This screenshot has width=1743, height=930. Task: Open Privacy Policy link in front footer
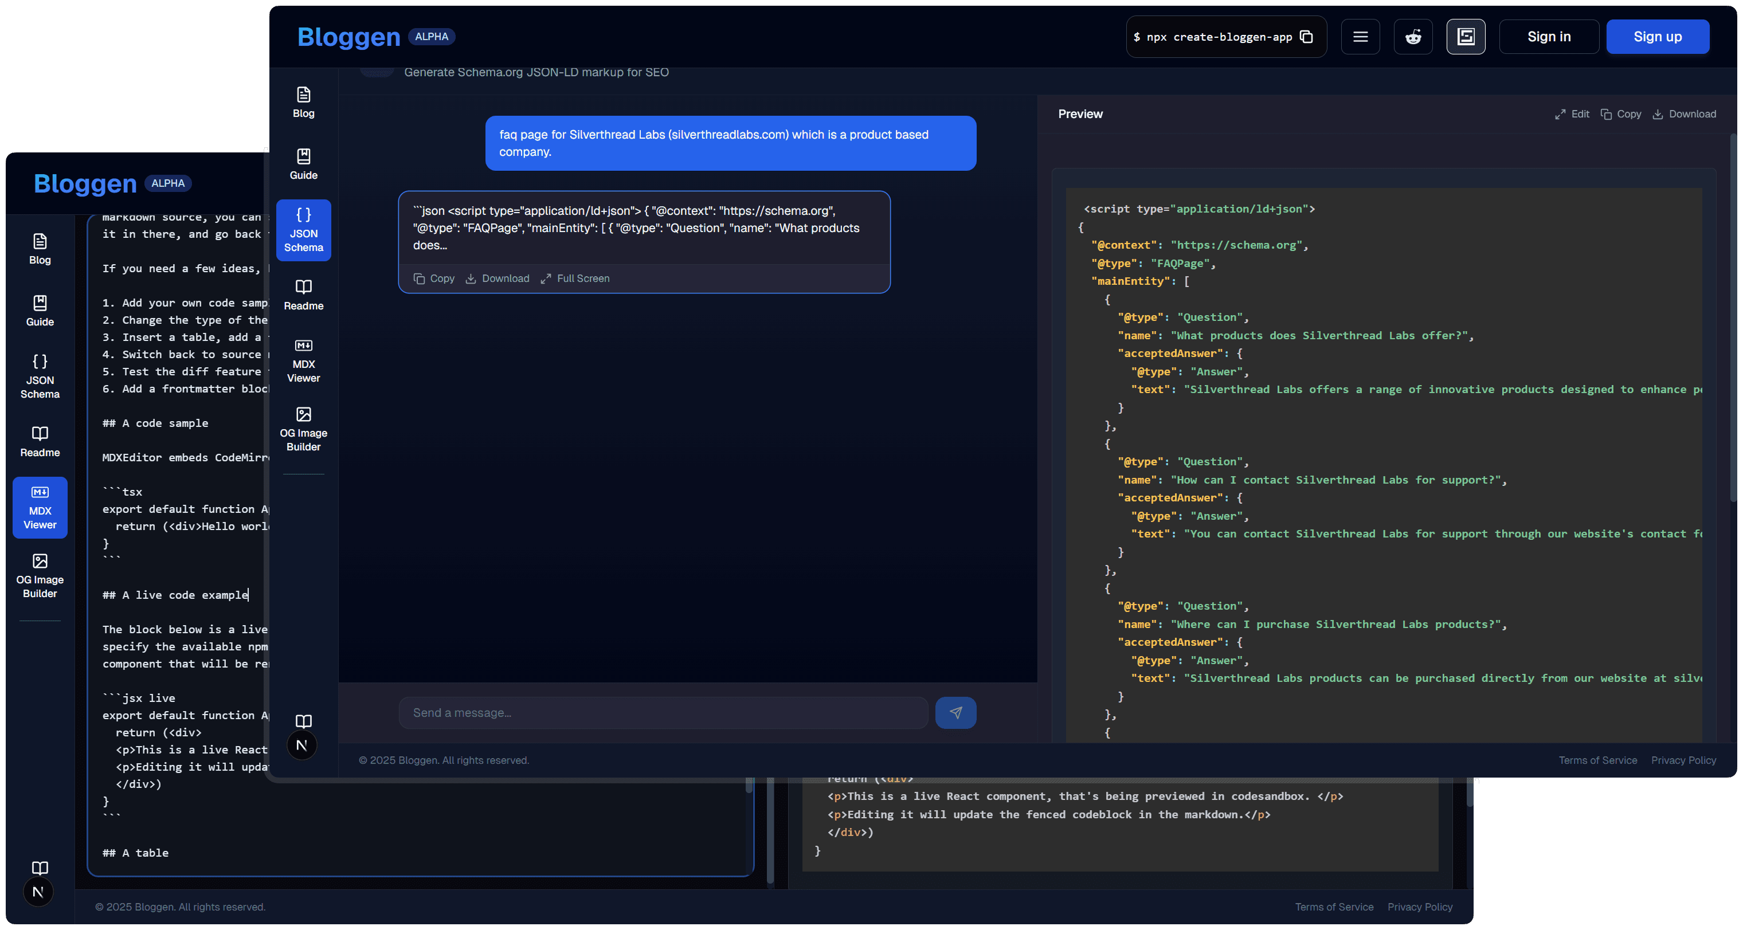click(x=1683, y=760)
